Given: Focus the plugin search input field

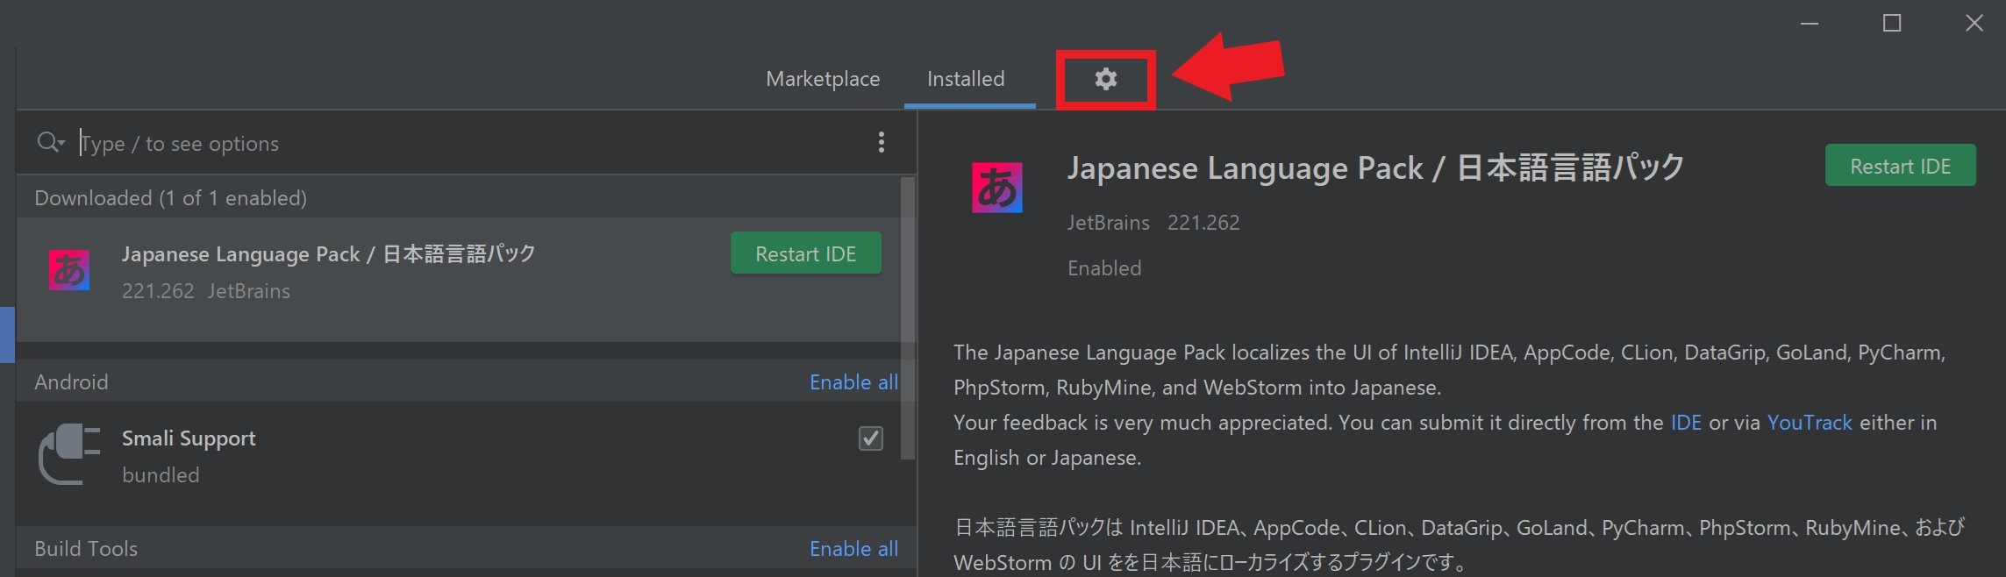Looking at the screenshot, I should click(x=439, y=143).
